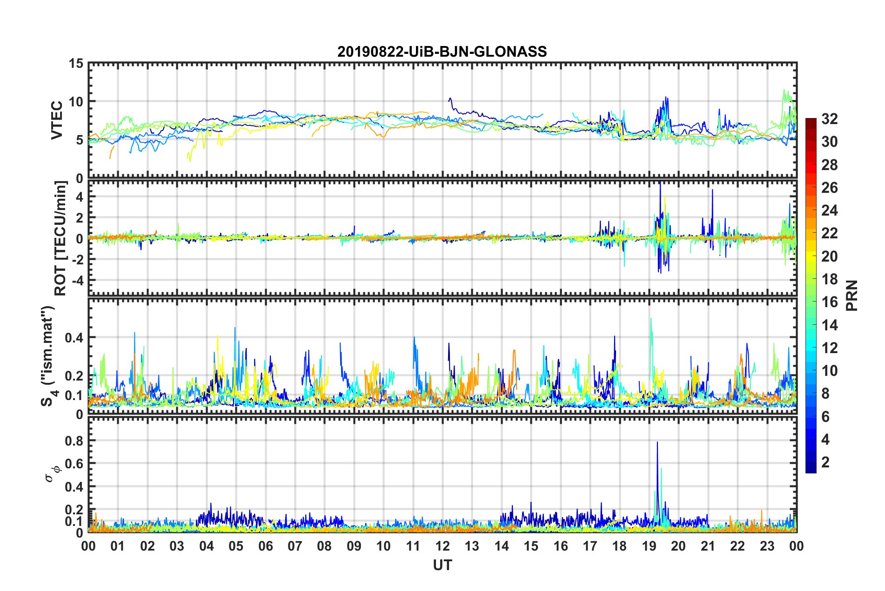Click hour label 07 on the UT axis

[x=295, y=546]
